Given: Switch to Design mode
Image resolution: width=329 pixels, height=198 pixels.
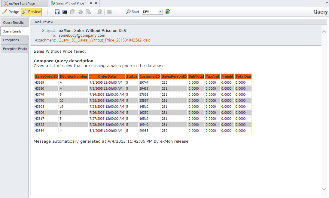Looking at the screenshot, I should click(11, 12).
